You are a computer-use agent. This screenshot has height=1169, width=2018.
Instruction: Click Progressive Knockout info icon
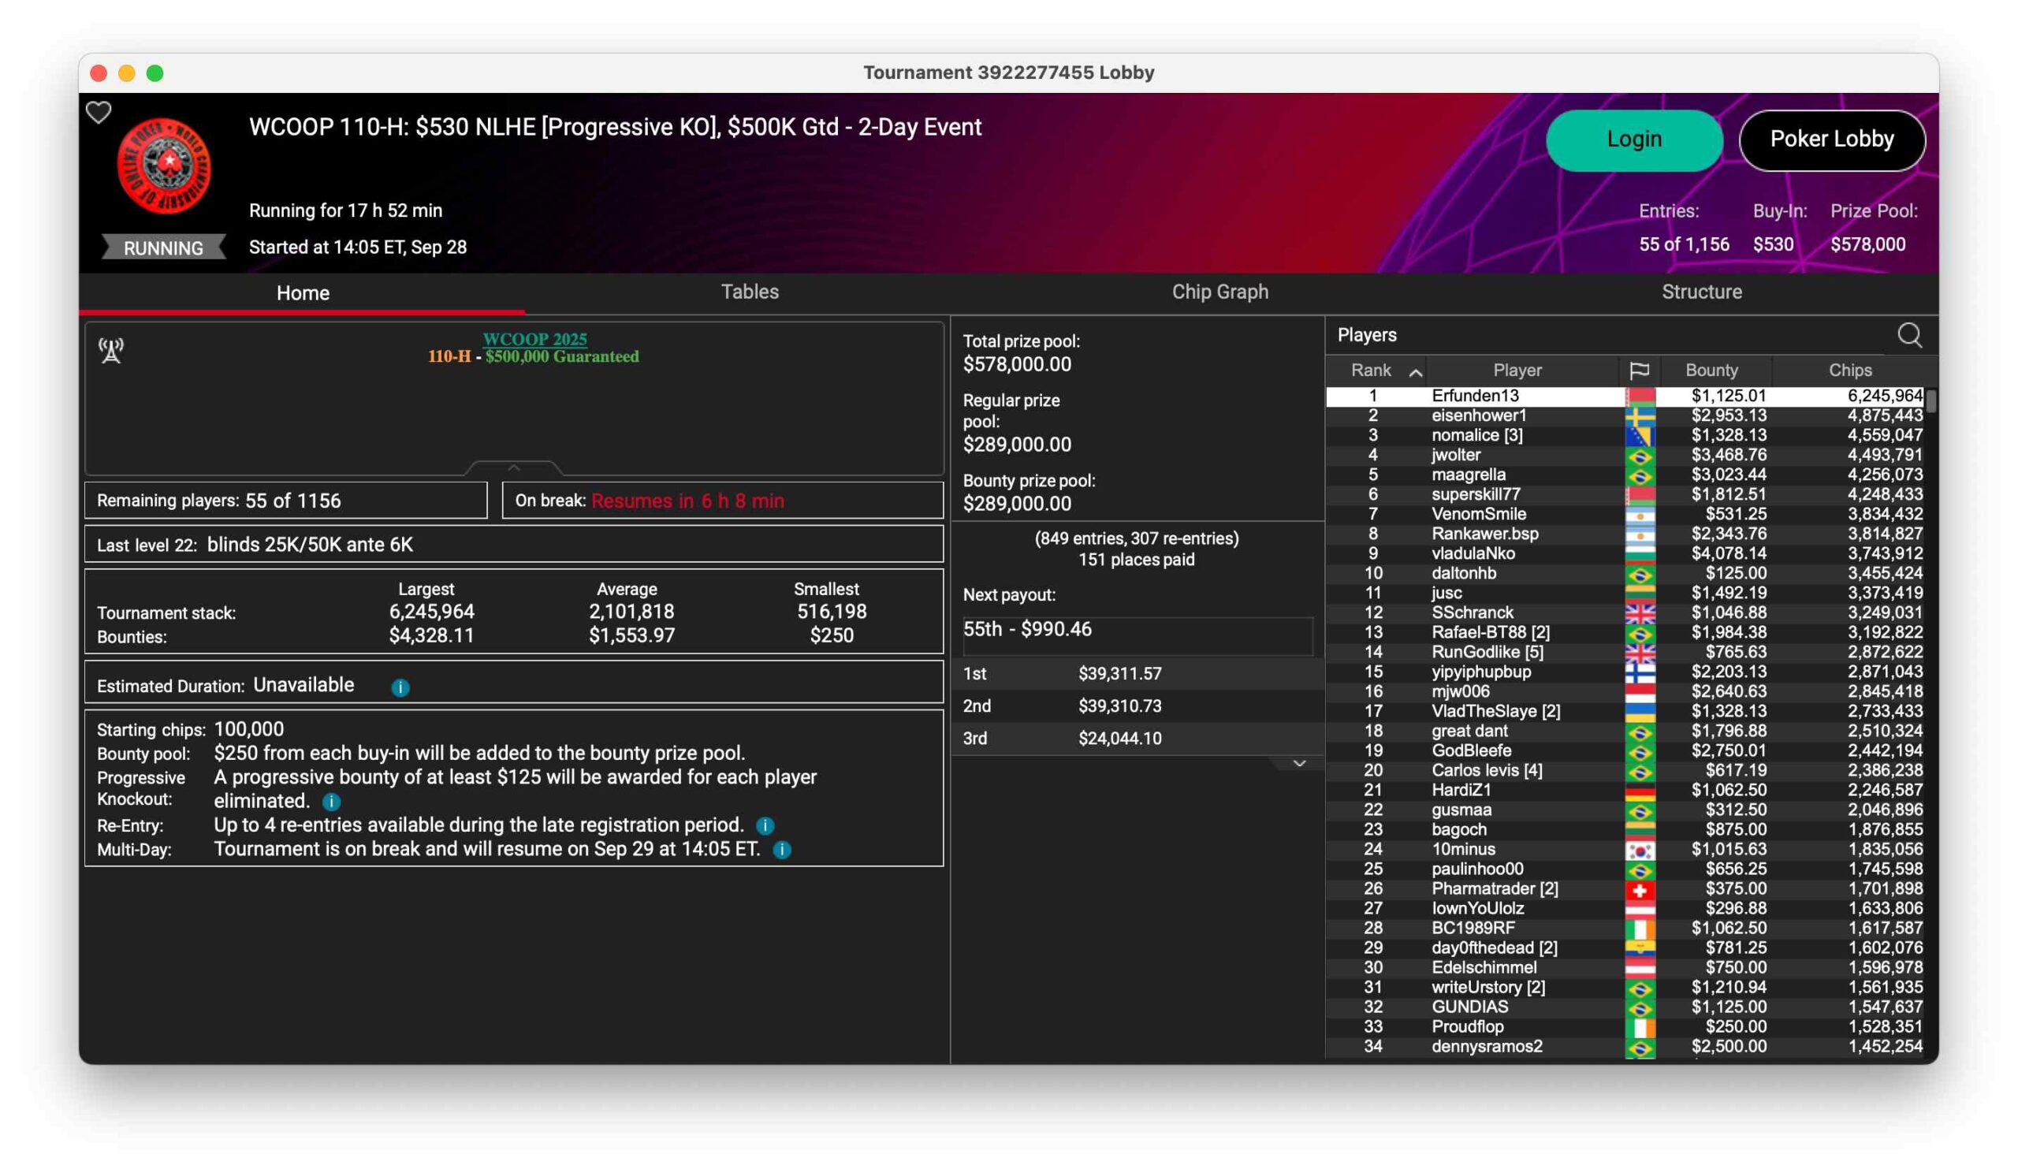click(332, 802)
